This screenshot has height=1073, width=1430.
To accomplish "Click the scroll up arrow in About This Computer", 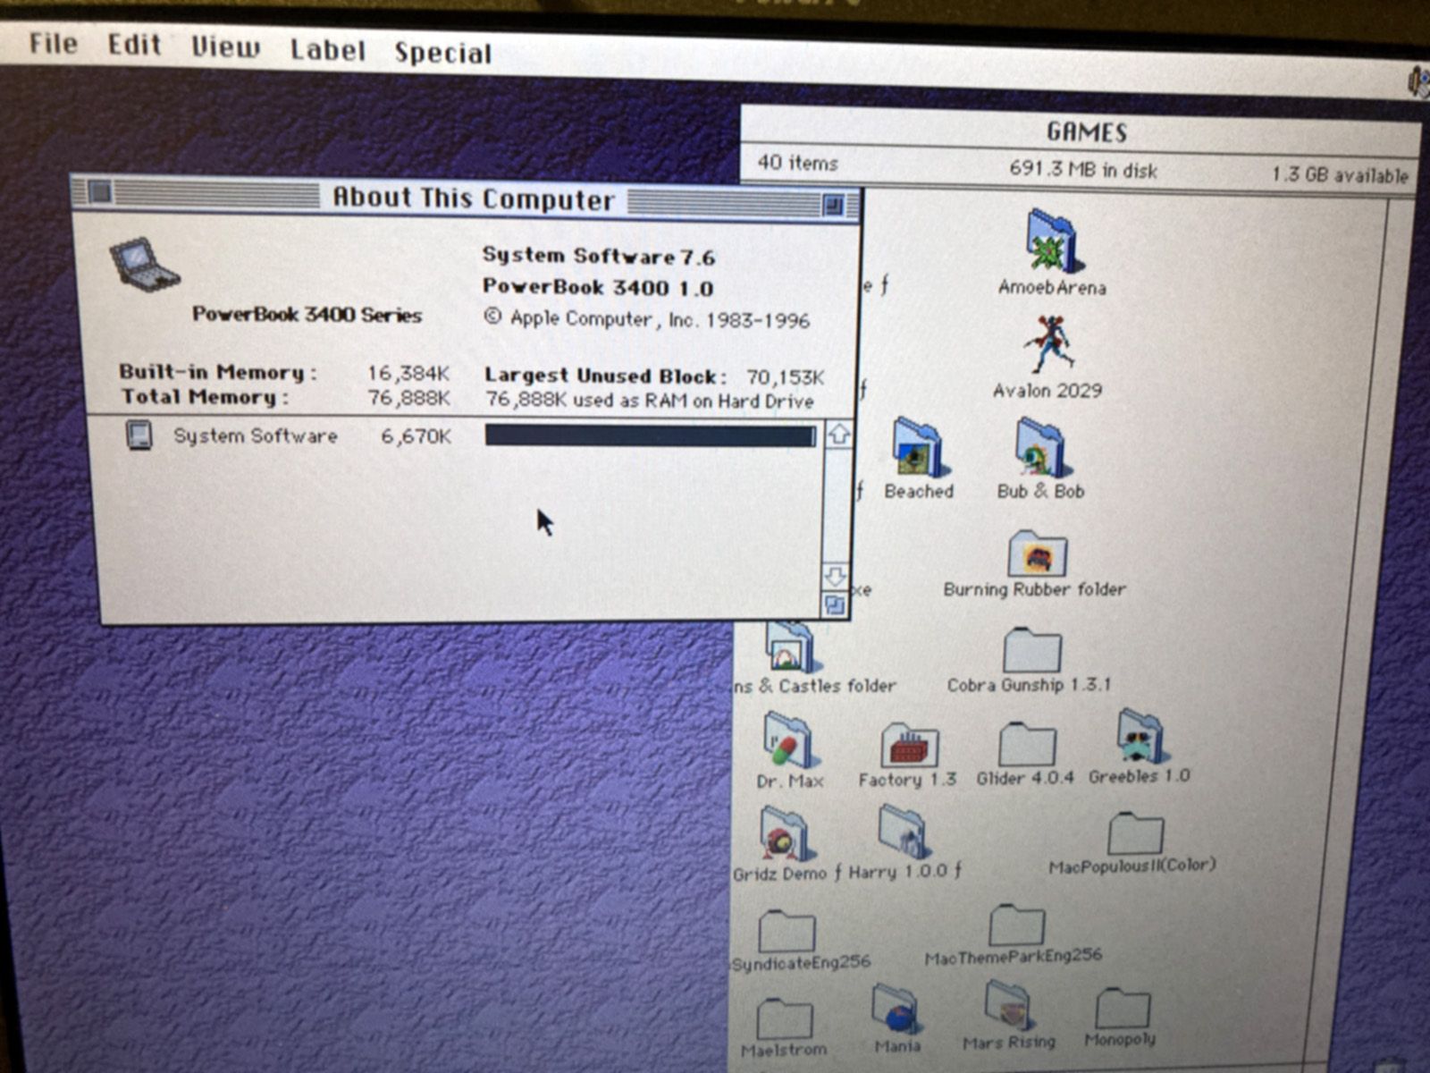I will click(837, 435).
